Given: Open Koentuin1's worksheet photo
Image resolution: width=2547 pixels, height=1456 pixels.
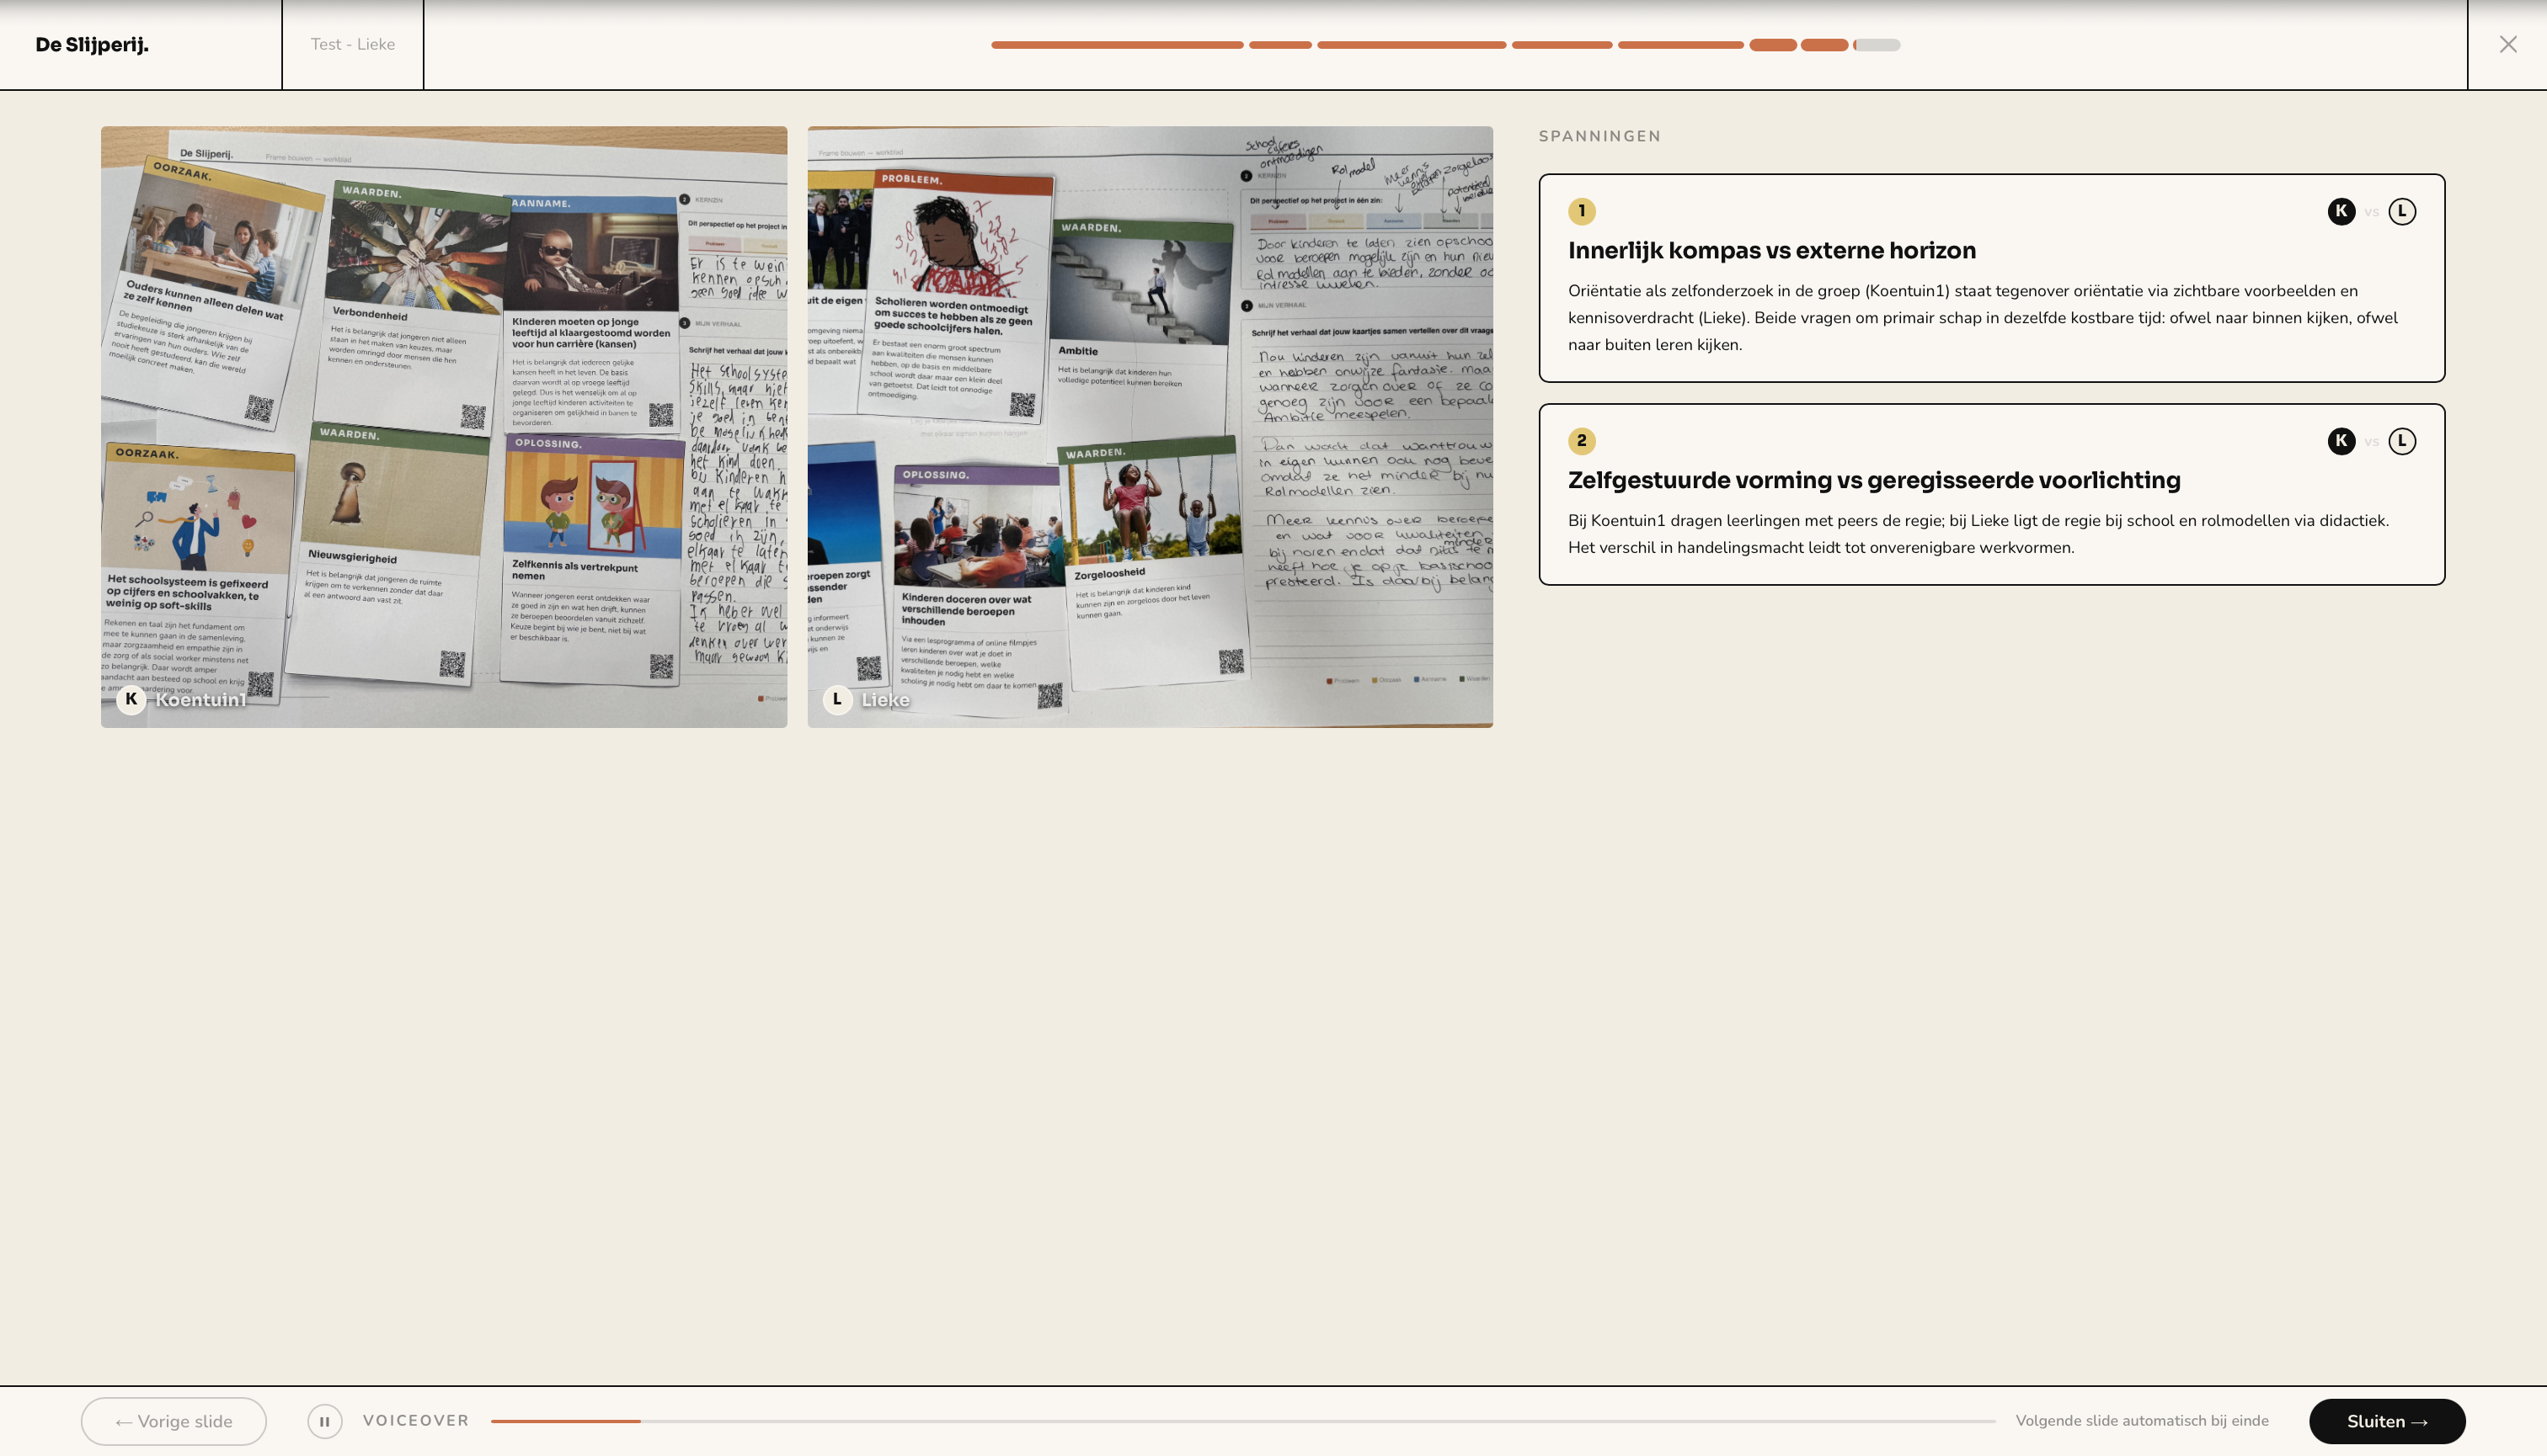Looking at the screenshot, I should point(443,427).
